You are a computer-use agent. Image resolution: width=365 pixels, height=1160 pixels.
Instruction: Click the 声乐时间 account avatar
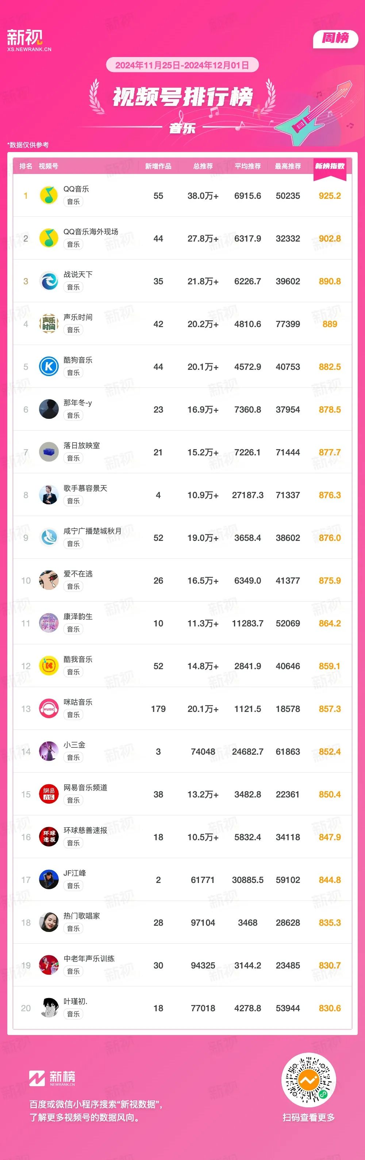(x=49, y=324)
